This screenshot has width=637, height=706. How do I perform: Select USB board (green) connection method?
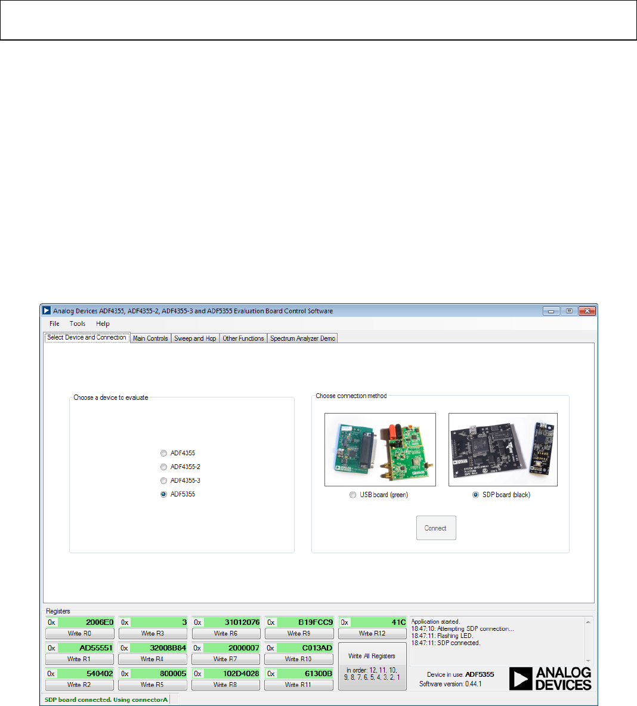pos(353,495)
